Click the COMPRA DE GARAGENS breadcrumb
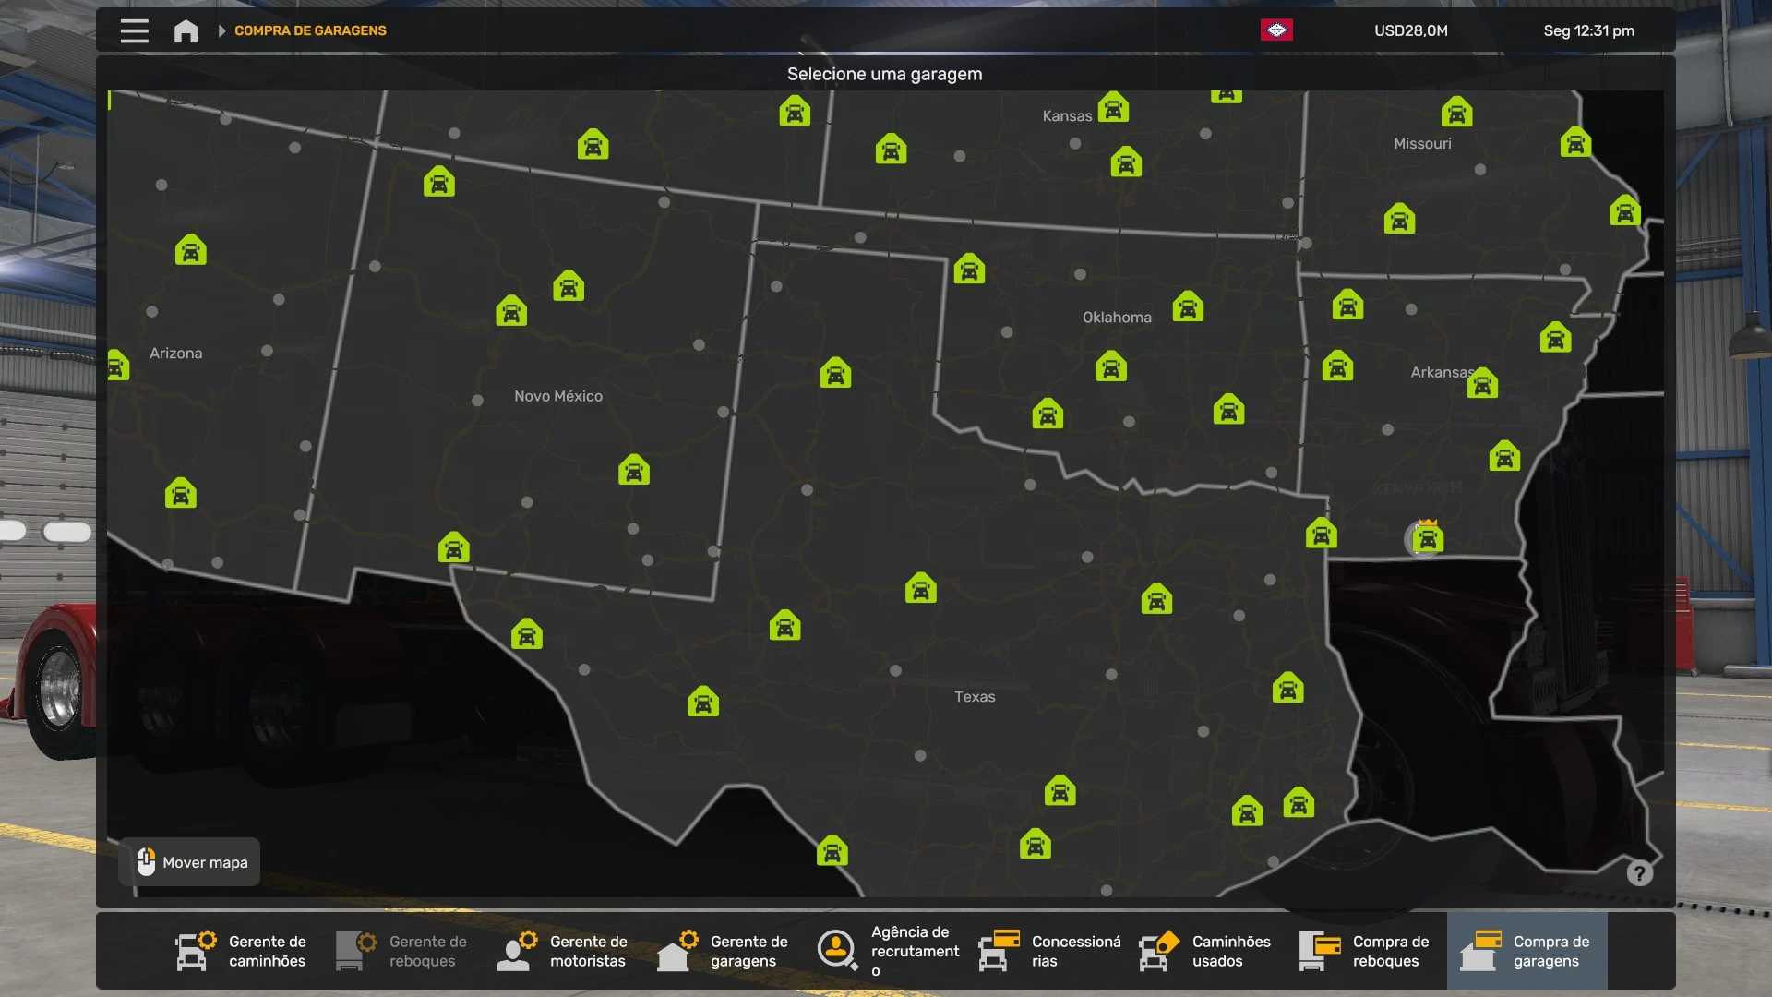Image resolution: width=1772 pixels, height=997 pixels. tap(310, 30)
